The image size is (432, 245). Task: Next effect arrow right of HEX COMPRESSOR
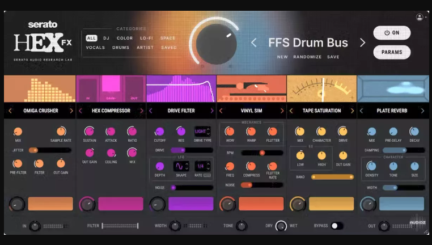coord(142,111)
